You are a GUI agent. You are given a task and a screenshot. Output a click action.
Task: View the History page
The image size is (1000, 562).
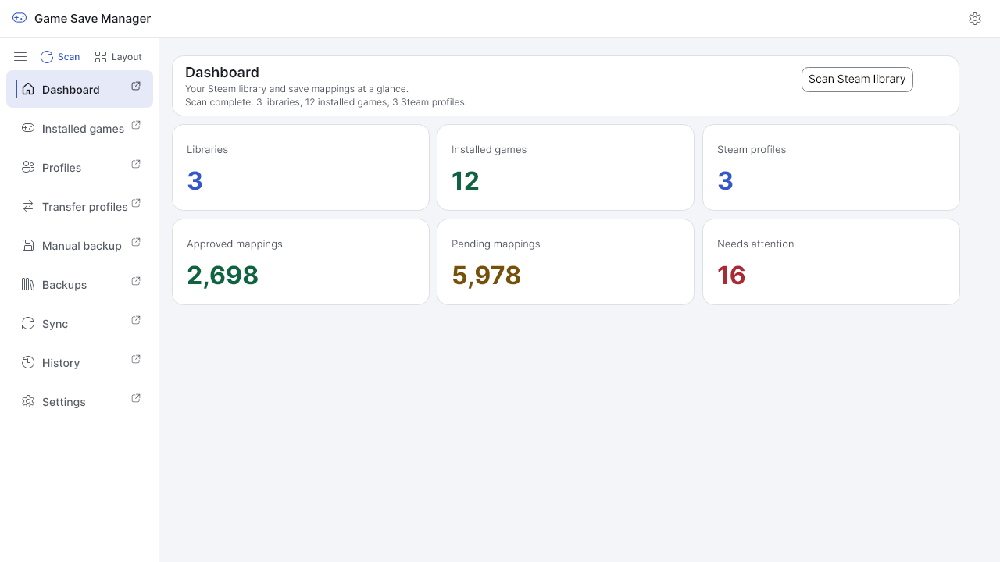coord(80,362)
